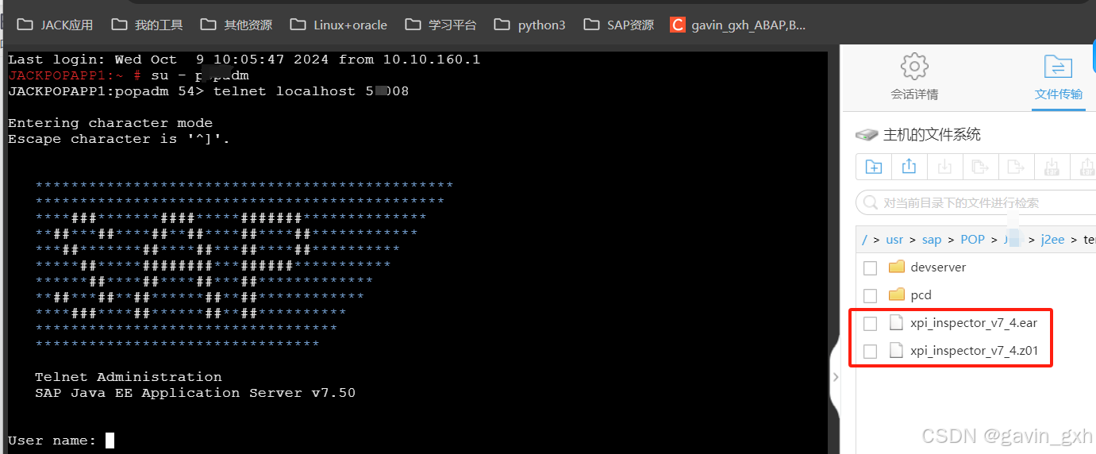Create a new folder via toolbar icon
The height and width of the screenshot is (454, 1096).
point(874,167)
